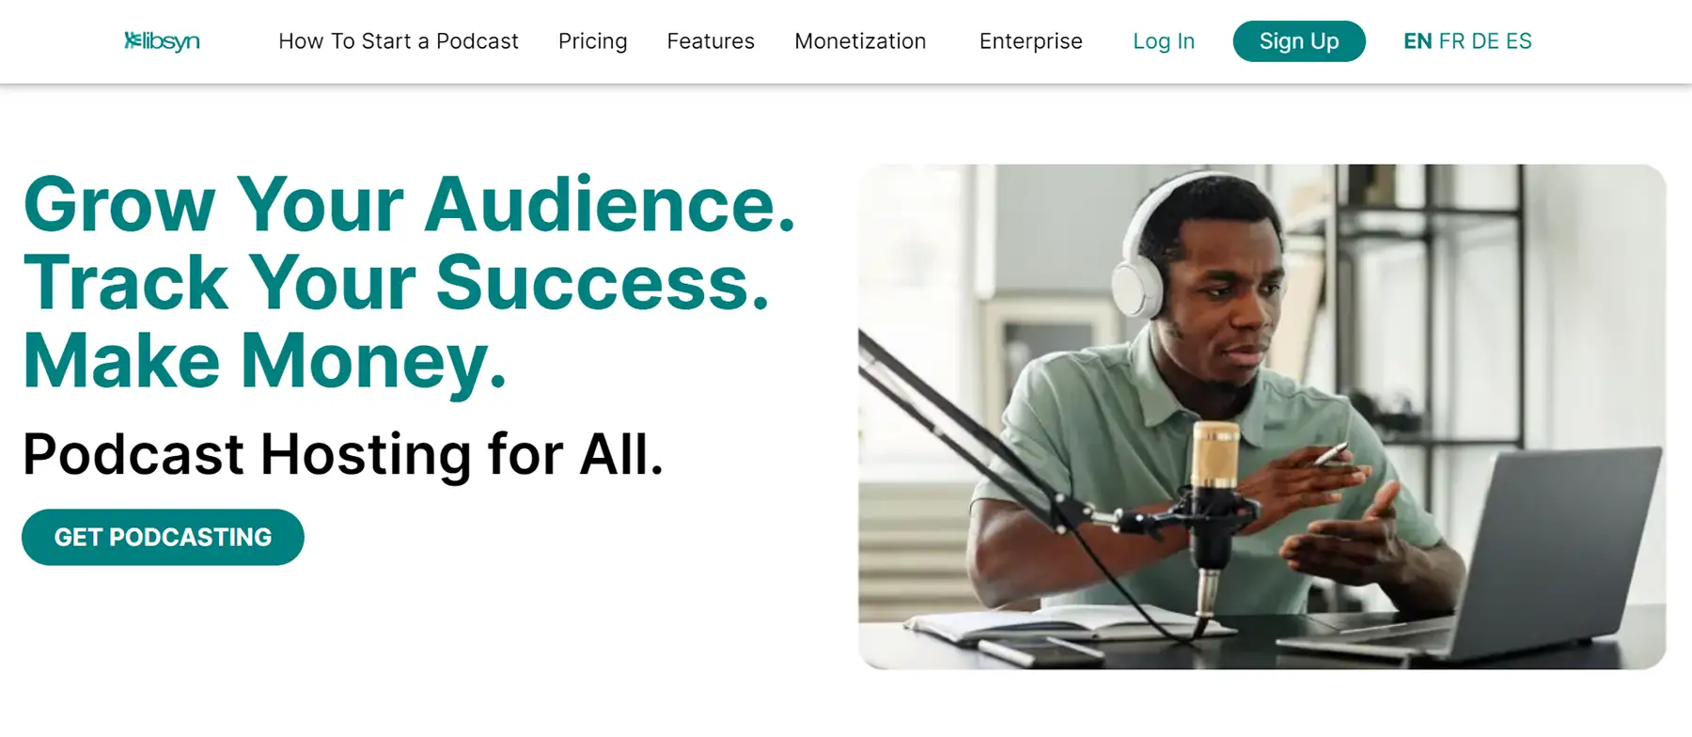
Task: Click the GET PODCASTING button
Action: pos(163,537)
